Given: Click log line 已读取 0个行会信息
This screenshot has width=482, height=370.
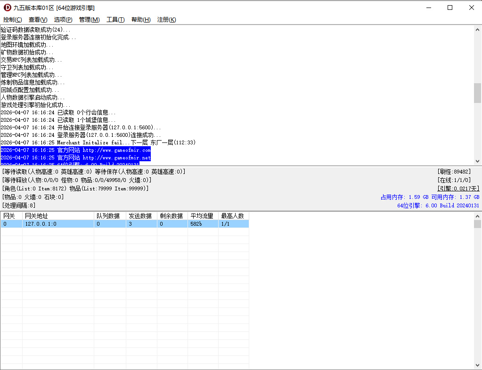Looking at the screenshot, I should (58, 112).
